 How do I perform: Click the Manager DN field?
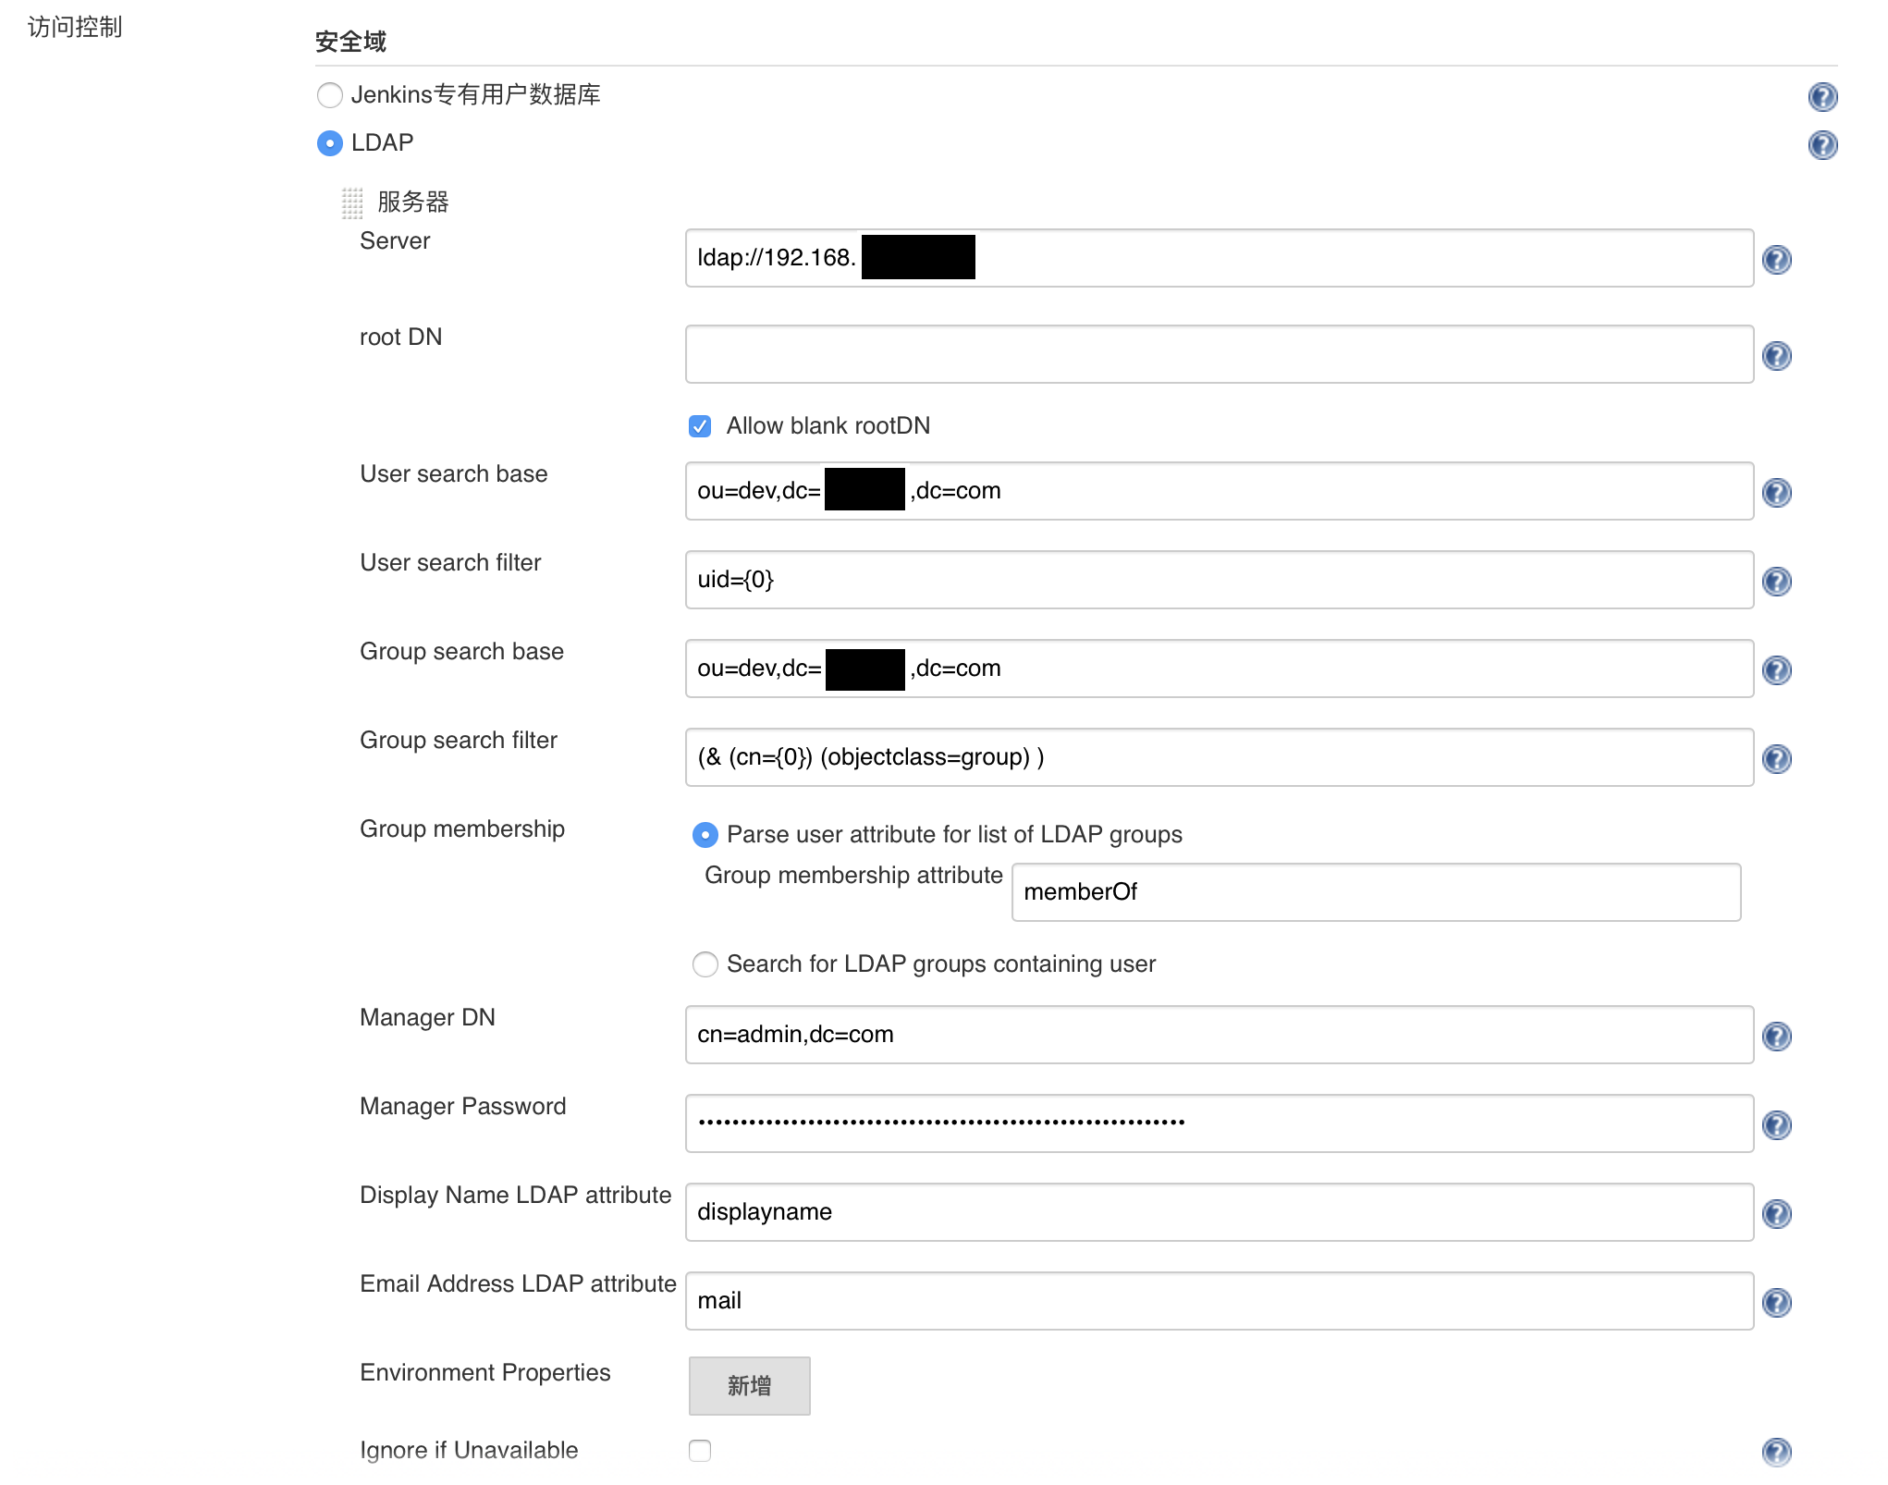pos(1219,1035)
